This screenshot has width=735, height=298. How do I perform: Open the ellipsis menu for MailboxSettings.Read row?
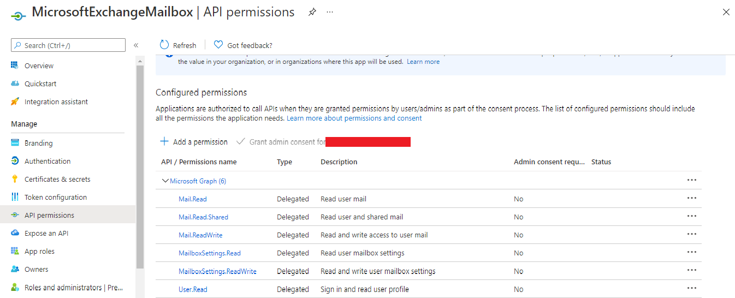click(x=692, y=252)
